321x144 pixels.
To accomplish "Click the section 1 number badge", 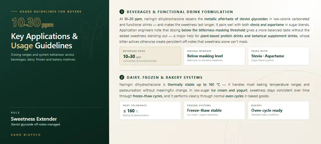I will point(122,12).
